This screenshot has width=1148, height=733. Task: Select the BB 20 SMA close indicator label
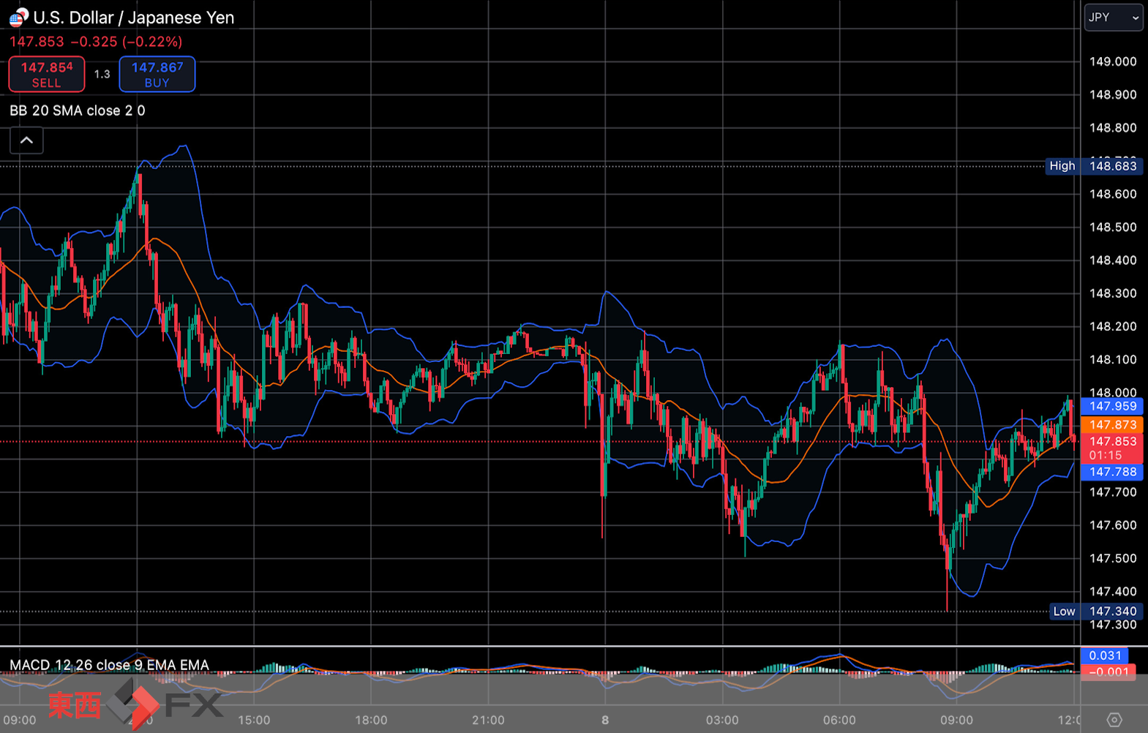click(78, 110)
